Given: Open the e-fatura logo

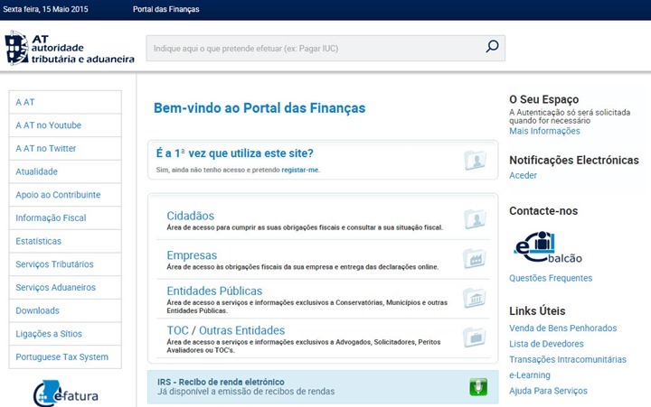Looking at the screenshot, I should click(x=66, y=393).
